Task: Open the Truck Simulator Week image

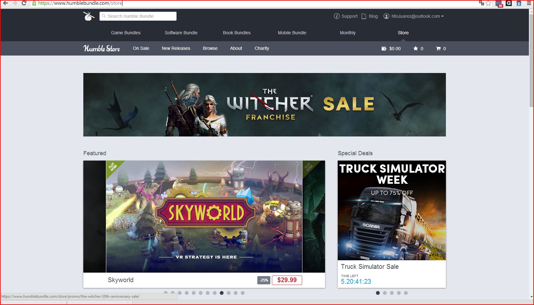Action: 392,210
